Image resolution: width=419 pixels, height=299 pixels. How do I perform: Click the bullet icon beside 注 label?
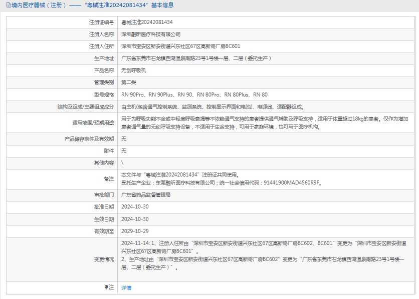tap(106, 287)
